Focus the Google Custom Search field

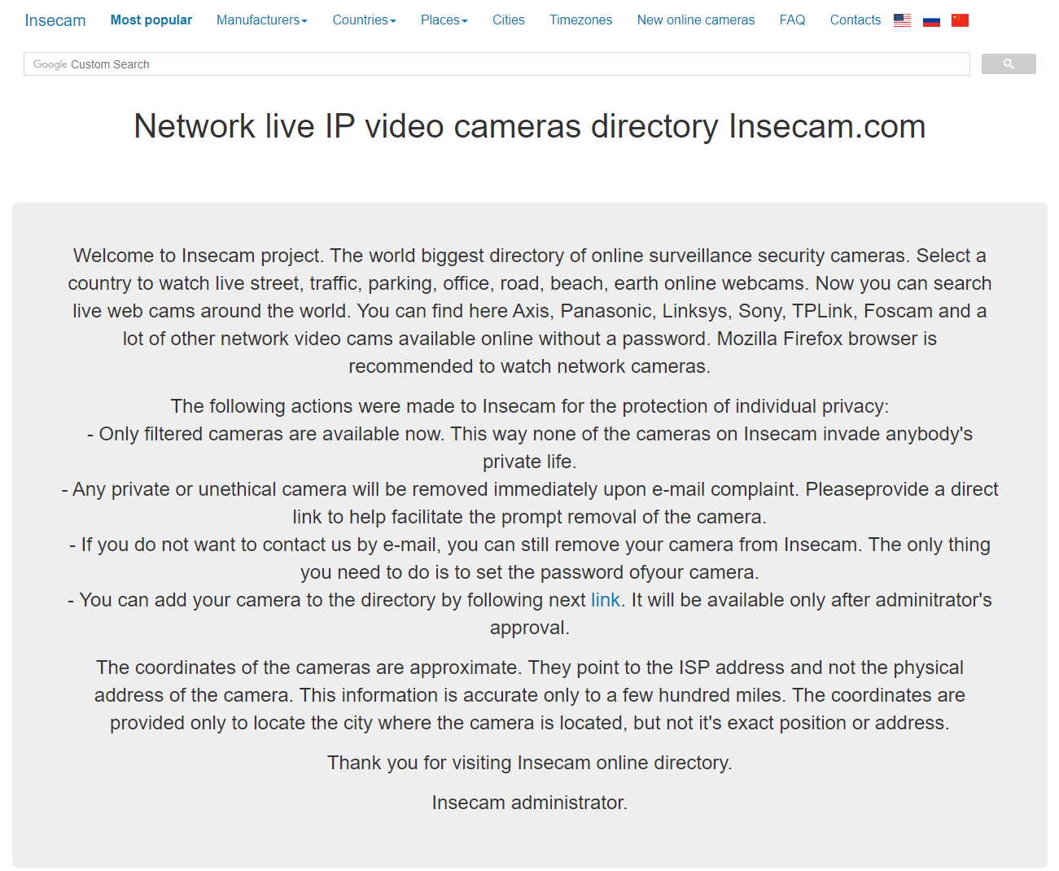(497, 64)
